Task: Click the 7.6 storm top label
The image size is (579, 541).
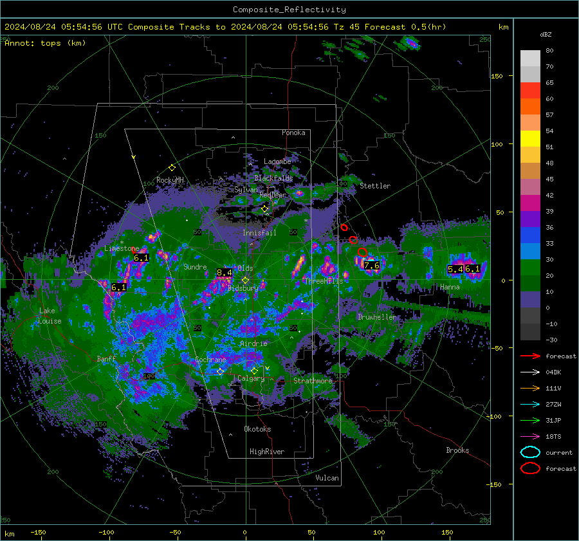Action: pyautogui.click(x=371, y=266)
